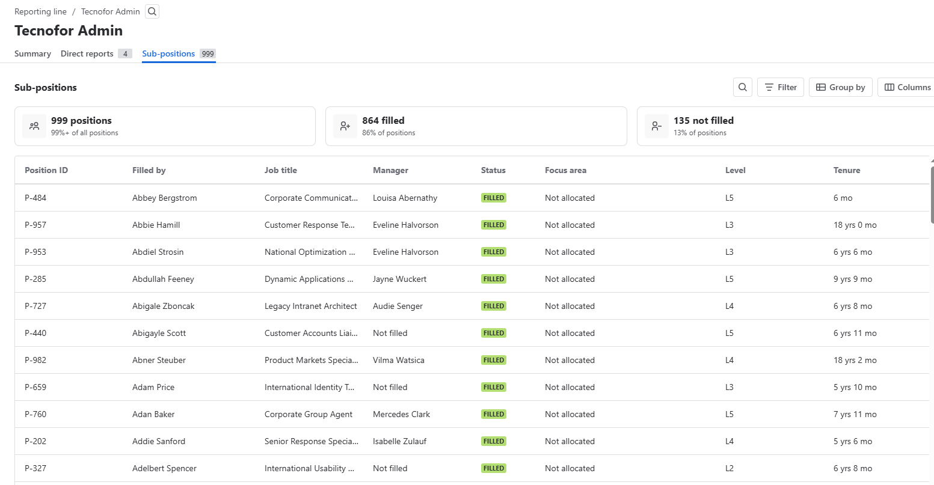Click manager Louisa Abernathy in first row
Viewport: 934px width, 485px height.
point(405,198)
